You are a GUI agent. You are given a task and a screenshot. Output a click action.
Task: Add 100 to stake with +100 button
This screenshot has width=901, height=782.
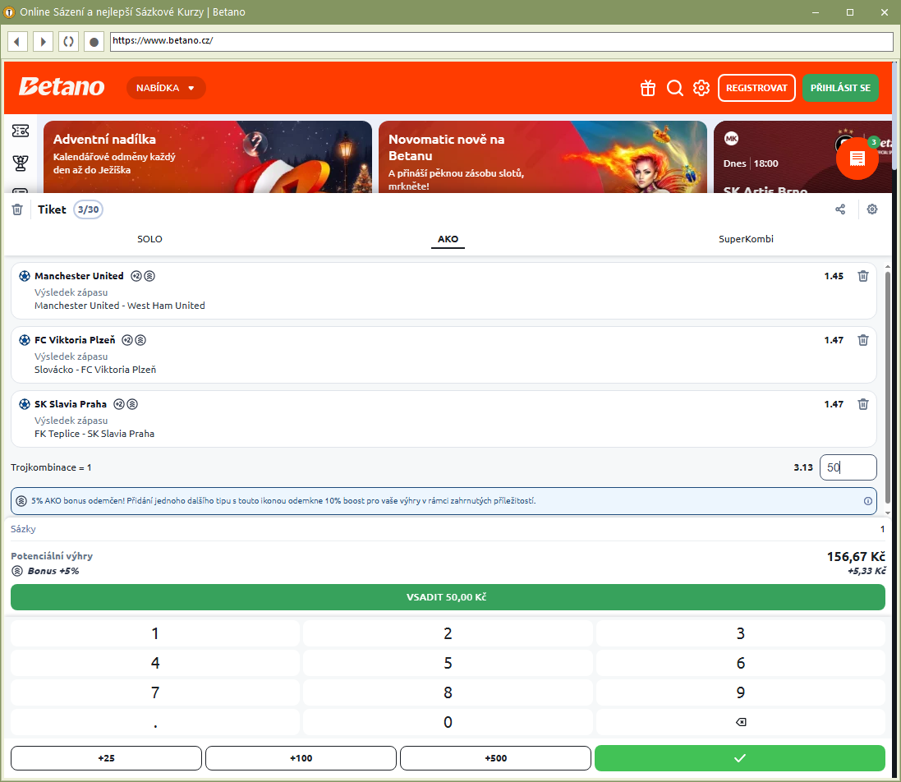[301, 758]
